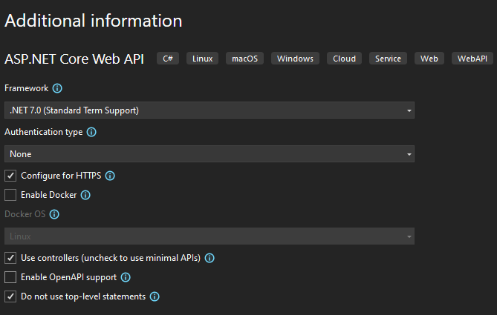This screenshot has height=315, width=497.
Task: Click the Authentication type info icon
Action: [x=91, y=132]
